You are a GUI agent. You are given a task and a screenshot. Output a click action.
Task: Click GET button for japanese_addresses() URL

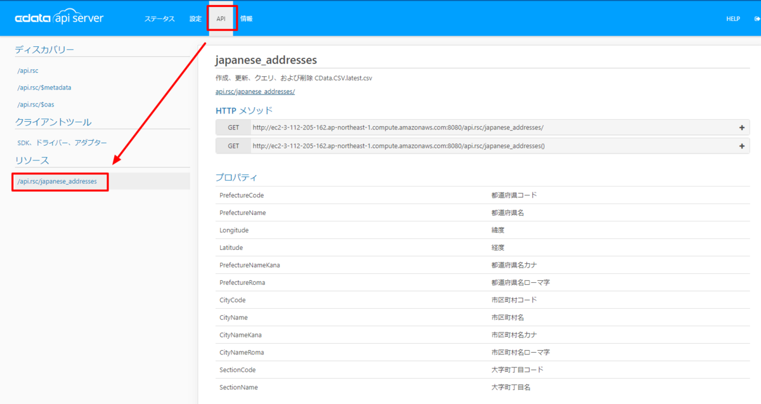point(233,146)
